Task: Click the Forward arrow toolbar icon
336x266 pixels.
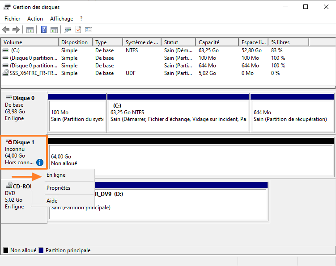Action: point(16,30)
